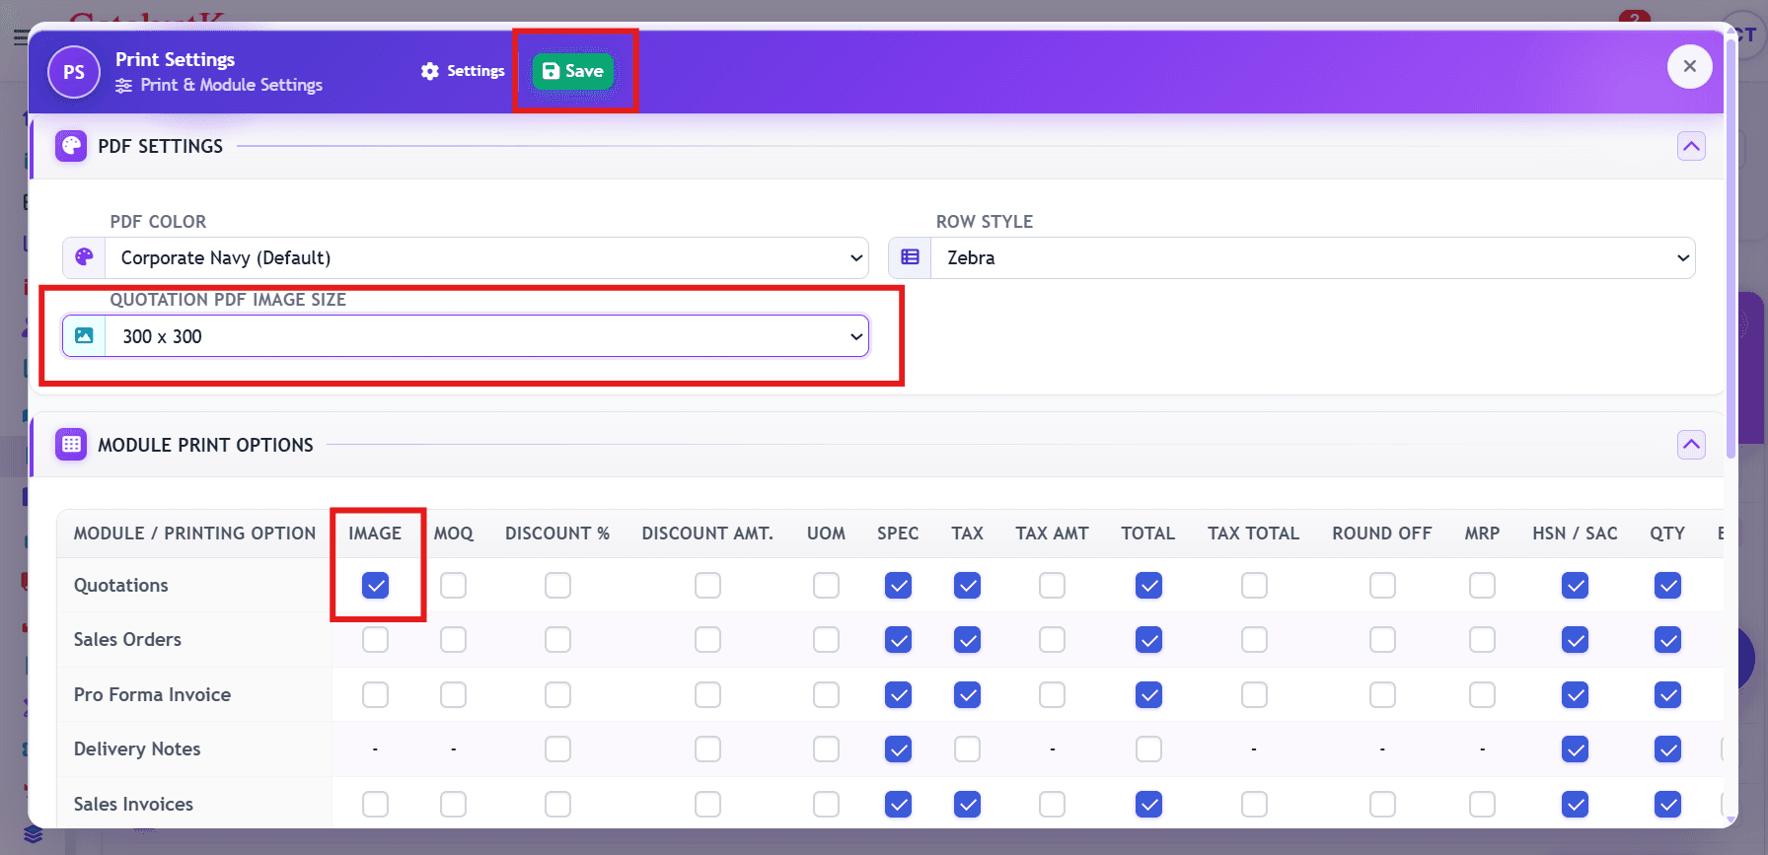Click the sliders icon beside Print & Module Settings
This screenshot has width=1768, height=855.
tap(123, 86)
